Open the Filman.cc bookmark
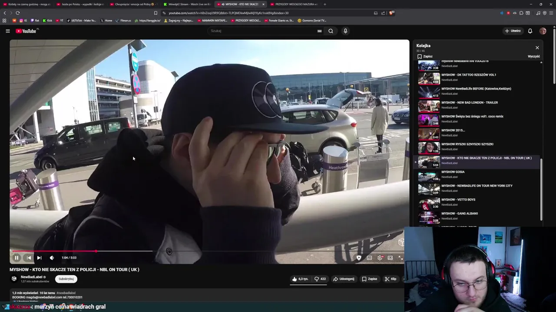Screen dimensions: 556x312 tap(123, 20)
